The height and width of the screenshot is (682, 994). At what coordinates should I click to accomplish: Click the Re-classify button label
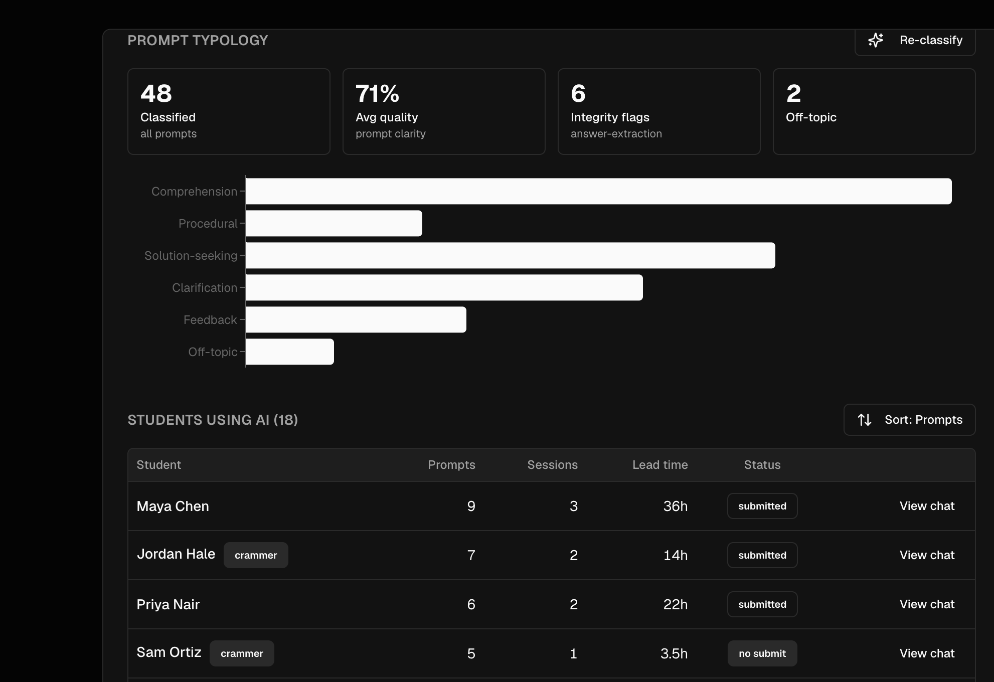[931, 40]
